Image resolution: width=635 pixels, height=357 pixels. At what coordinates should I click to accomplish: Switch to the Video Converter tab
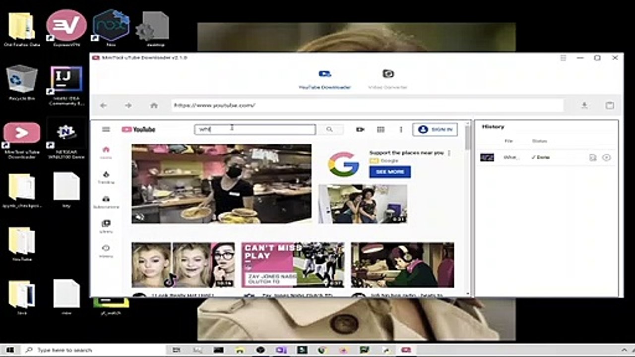click(388, 79)
